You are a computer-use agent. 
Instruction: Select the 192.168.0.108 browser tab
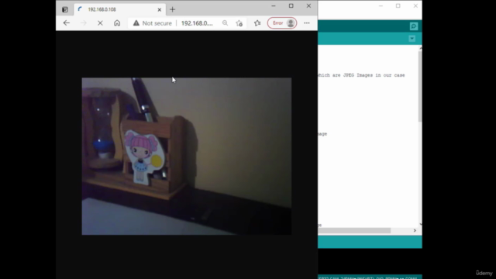119,9
